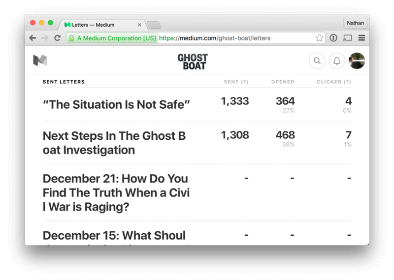This screenshot has width=394, height=280.
Task: Open "The Situation Is Not Safe" letter
Action: [x=116, y=105]
